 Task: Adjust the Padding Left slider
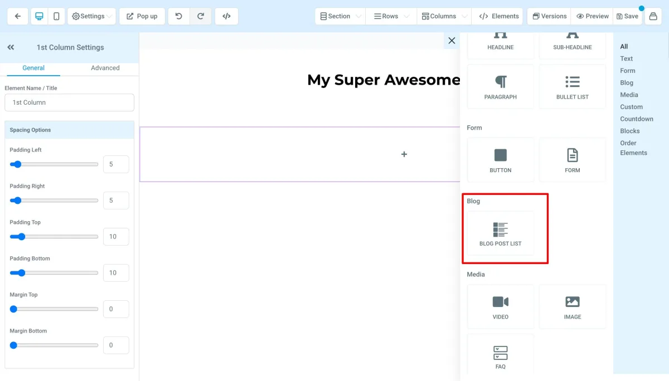(x=54, y=164)
